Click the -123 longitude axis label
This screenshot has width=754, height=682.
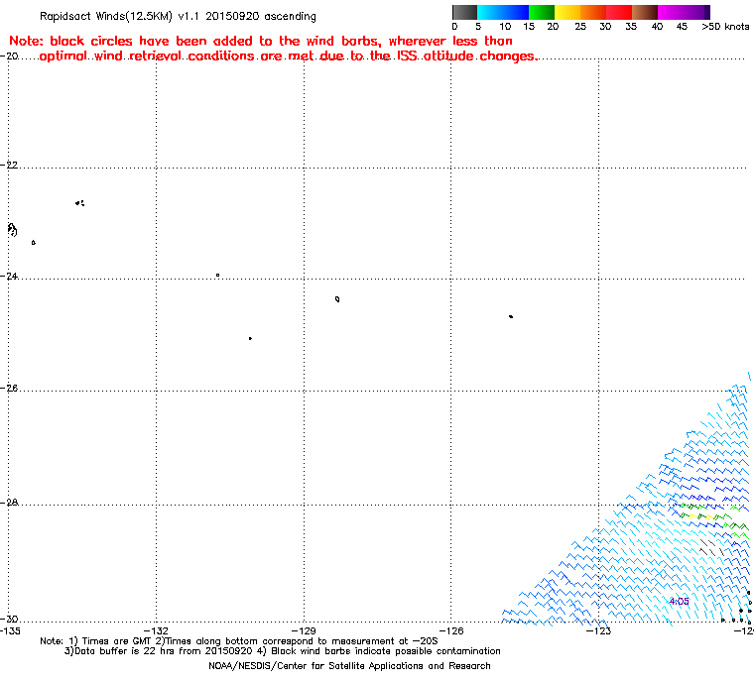click(x=598, y=630)
